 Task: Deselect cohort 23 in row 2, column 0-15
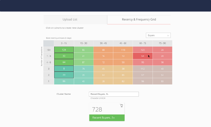64,75
